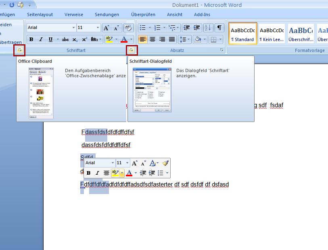Apply shading with the paint bucket icon
This screenshot has width=328, height=250.
pyautogui.click(x=198, y=39)
